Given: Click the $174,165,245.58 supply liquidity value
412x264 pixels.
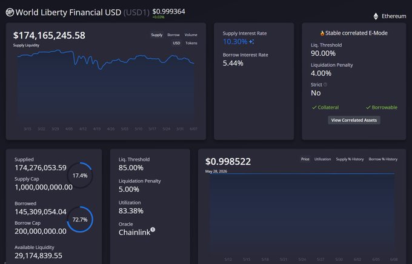Looking at the screenshot, I should (49, 36).
